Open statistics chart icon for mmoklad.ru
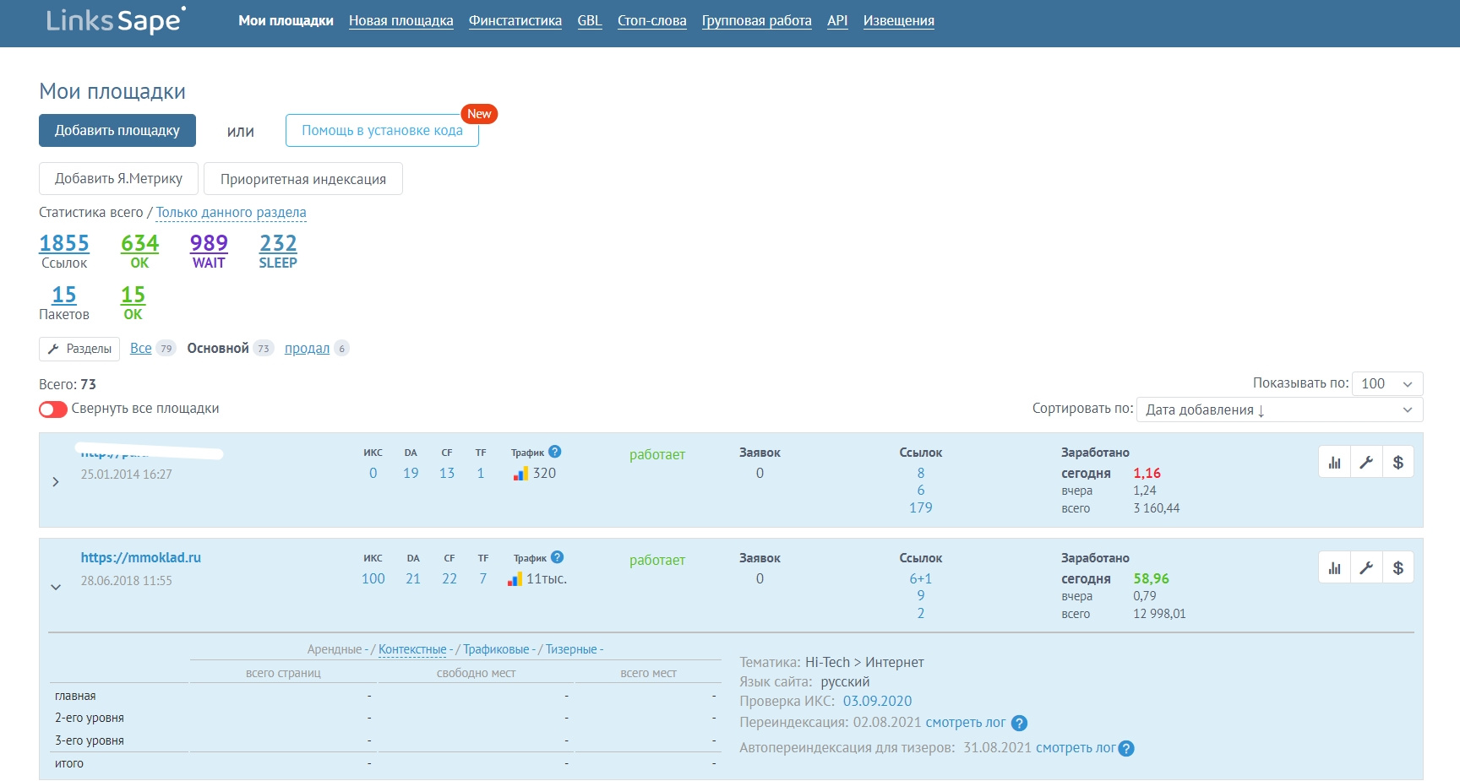This screenshot has height=781, width=1460. (x=1334, y=567)
